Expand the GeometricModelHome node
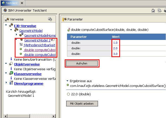 [x=17, y=35]
